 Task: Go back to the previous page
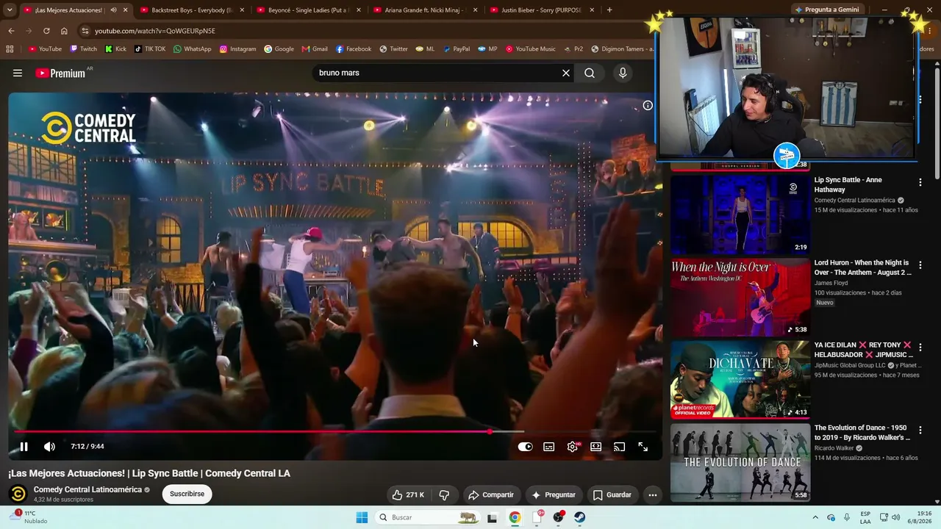[x=11, y=31]
